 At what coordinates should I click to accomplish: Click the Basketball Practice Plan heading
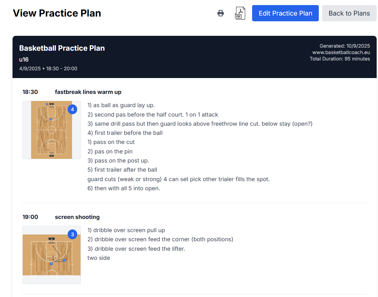pyautogui.click(x=62, y=48)
